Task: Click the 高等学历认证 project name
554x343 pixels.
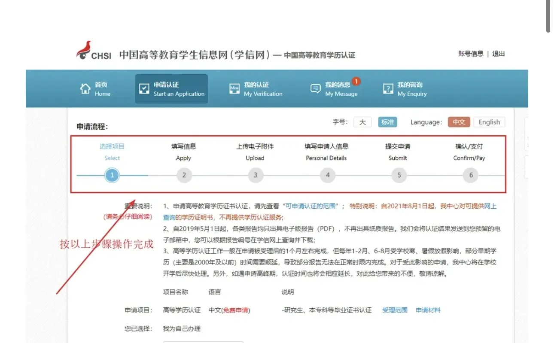Action: 182,310
